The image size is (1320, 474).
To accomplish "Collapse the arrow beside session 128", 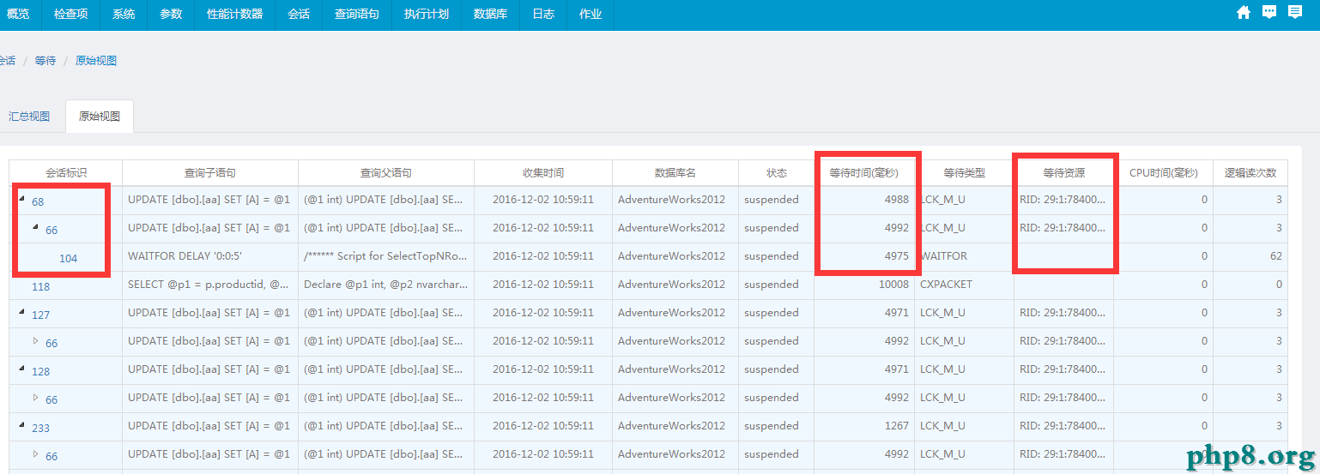I will (x=21, y=369).
